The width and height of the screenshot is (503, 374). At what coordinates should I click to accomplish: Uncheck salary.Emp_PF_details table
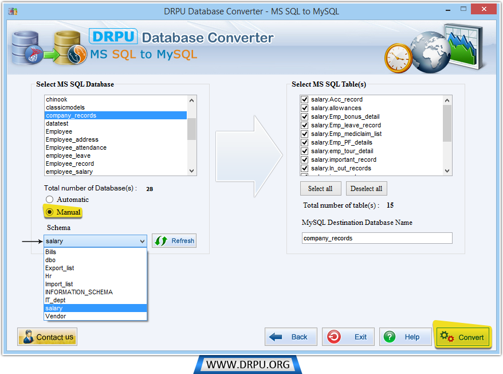pos(304,142)
